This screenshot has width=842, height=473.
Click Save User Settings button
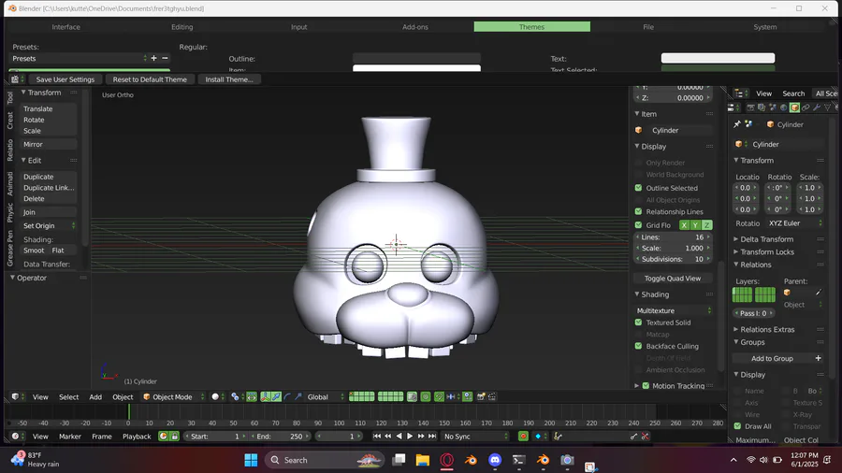(65, 79)
